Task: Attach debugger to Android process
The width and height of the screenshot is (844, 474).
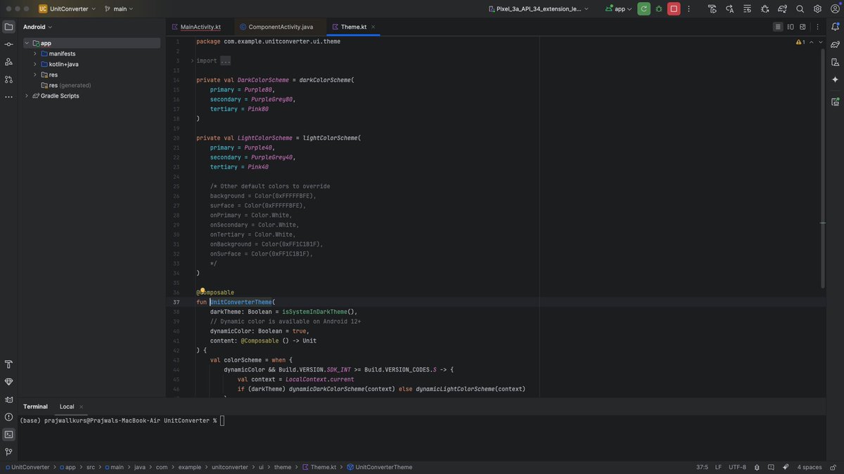Action: point(765,8)
